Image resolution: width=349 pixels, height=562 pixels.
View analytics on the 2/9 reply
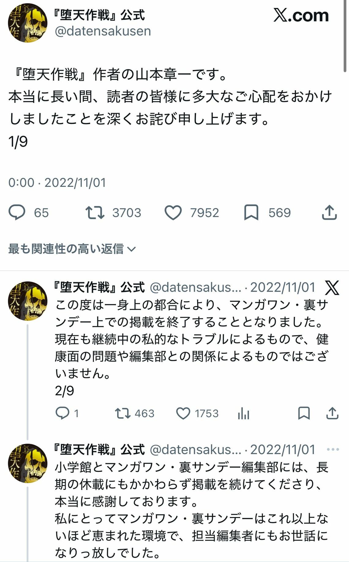[244, 413]
